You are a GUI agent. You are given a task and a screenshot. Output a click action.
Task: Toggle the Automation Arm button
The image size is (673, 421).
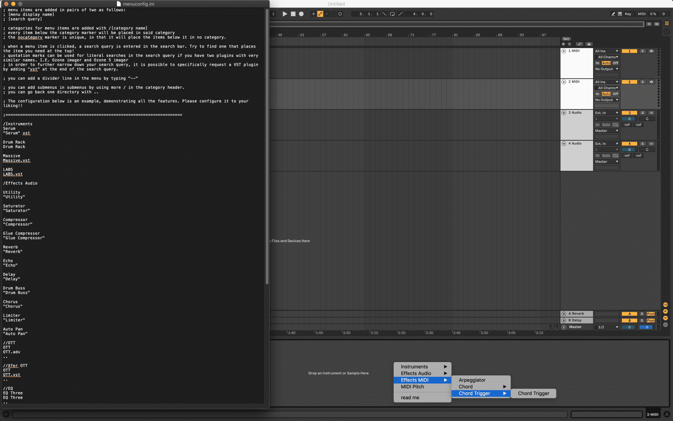tap(320, 14)
